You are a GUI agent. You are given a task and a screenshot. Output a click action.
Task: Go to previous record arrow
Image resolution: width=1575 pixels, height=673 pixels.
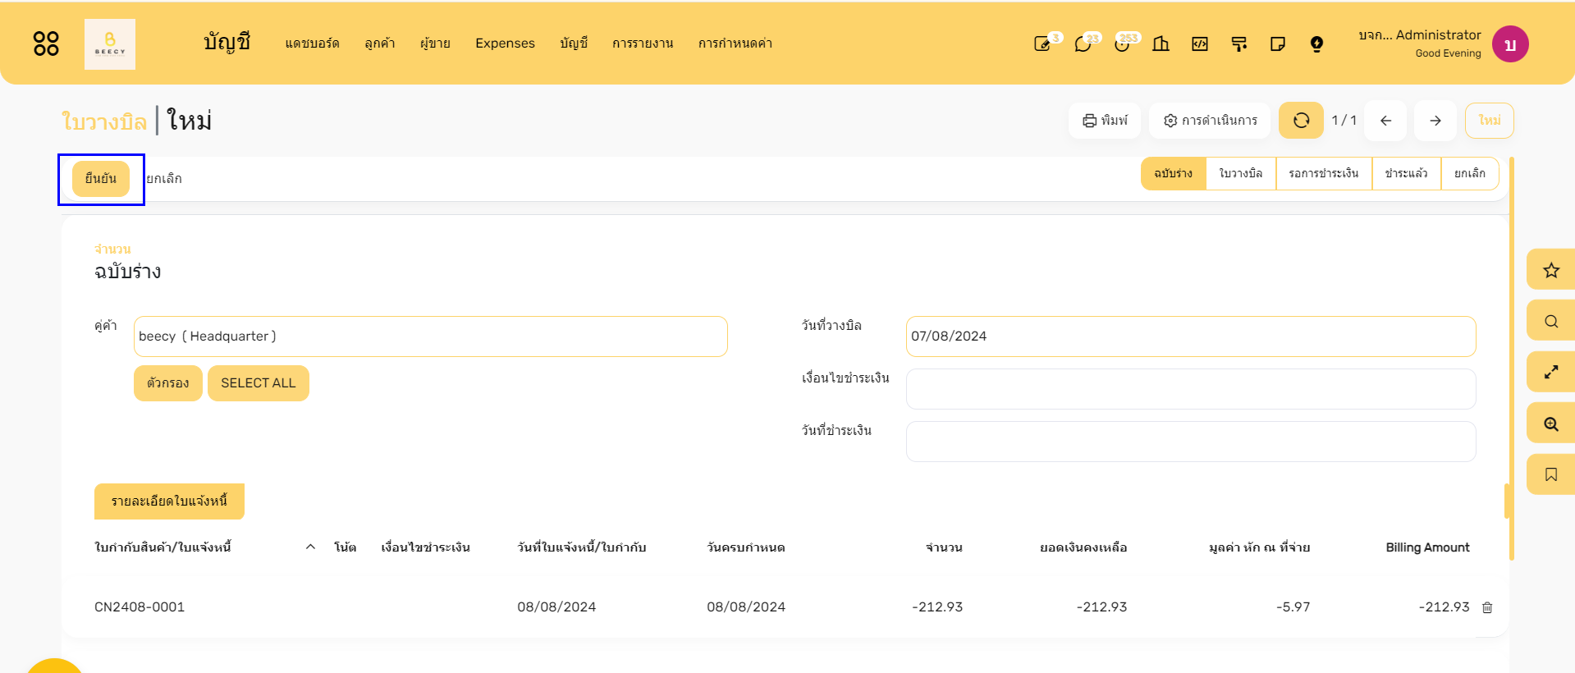pos(1385,121)
